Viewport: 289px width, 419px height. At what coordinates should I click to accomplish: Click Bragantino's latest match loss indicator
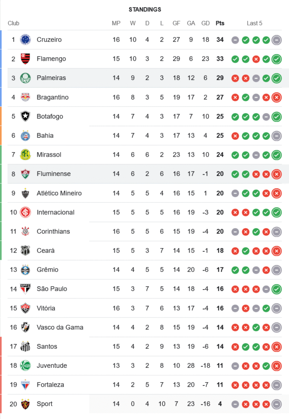point(276,98)
